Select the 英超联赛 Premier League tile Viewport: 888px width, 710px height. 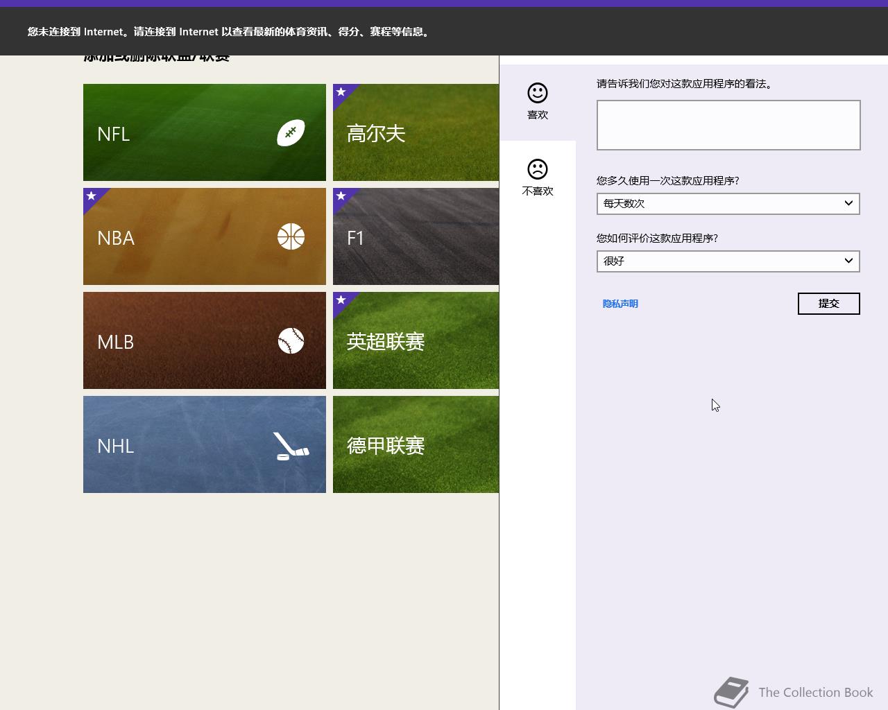coord(416,340)
